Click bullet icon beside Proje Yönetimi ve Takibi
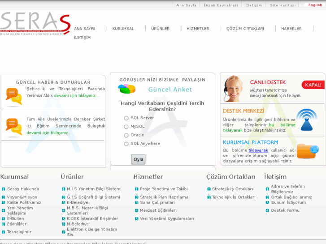Screen dimensions: 326x244 click(136, 189)
